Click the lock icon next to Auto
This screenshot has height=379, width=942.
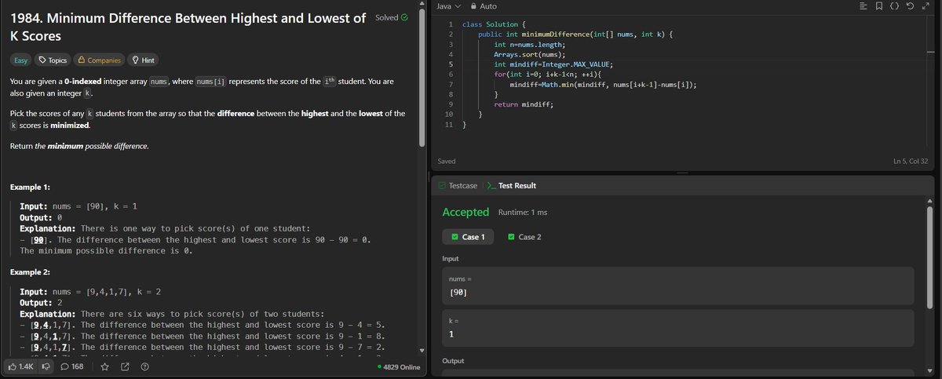click(x=473, y=6)
